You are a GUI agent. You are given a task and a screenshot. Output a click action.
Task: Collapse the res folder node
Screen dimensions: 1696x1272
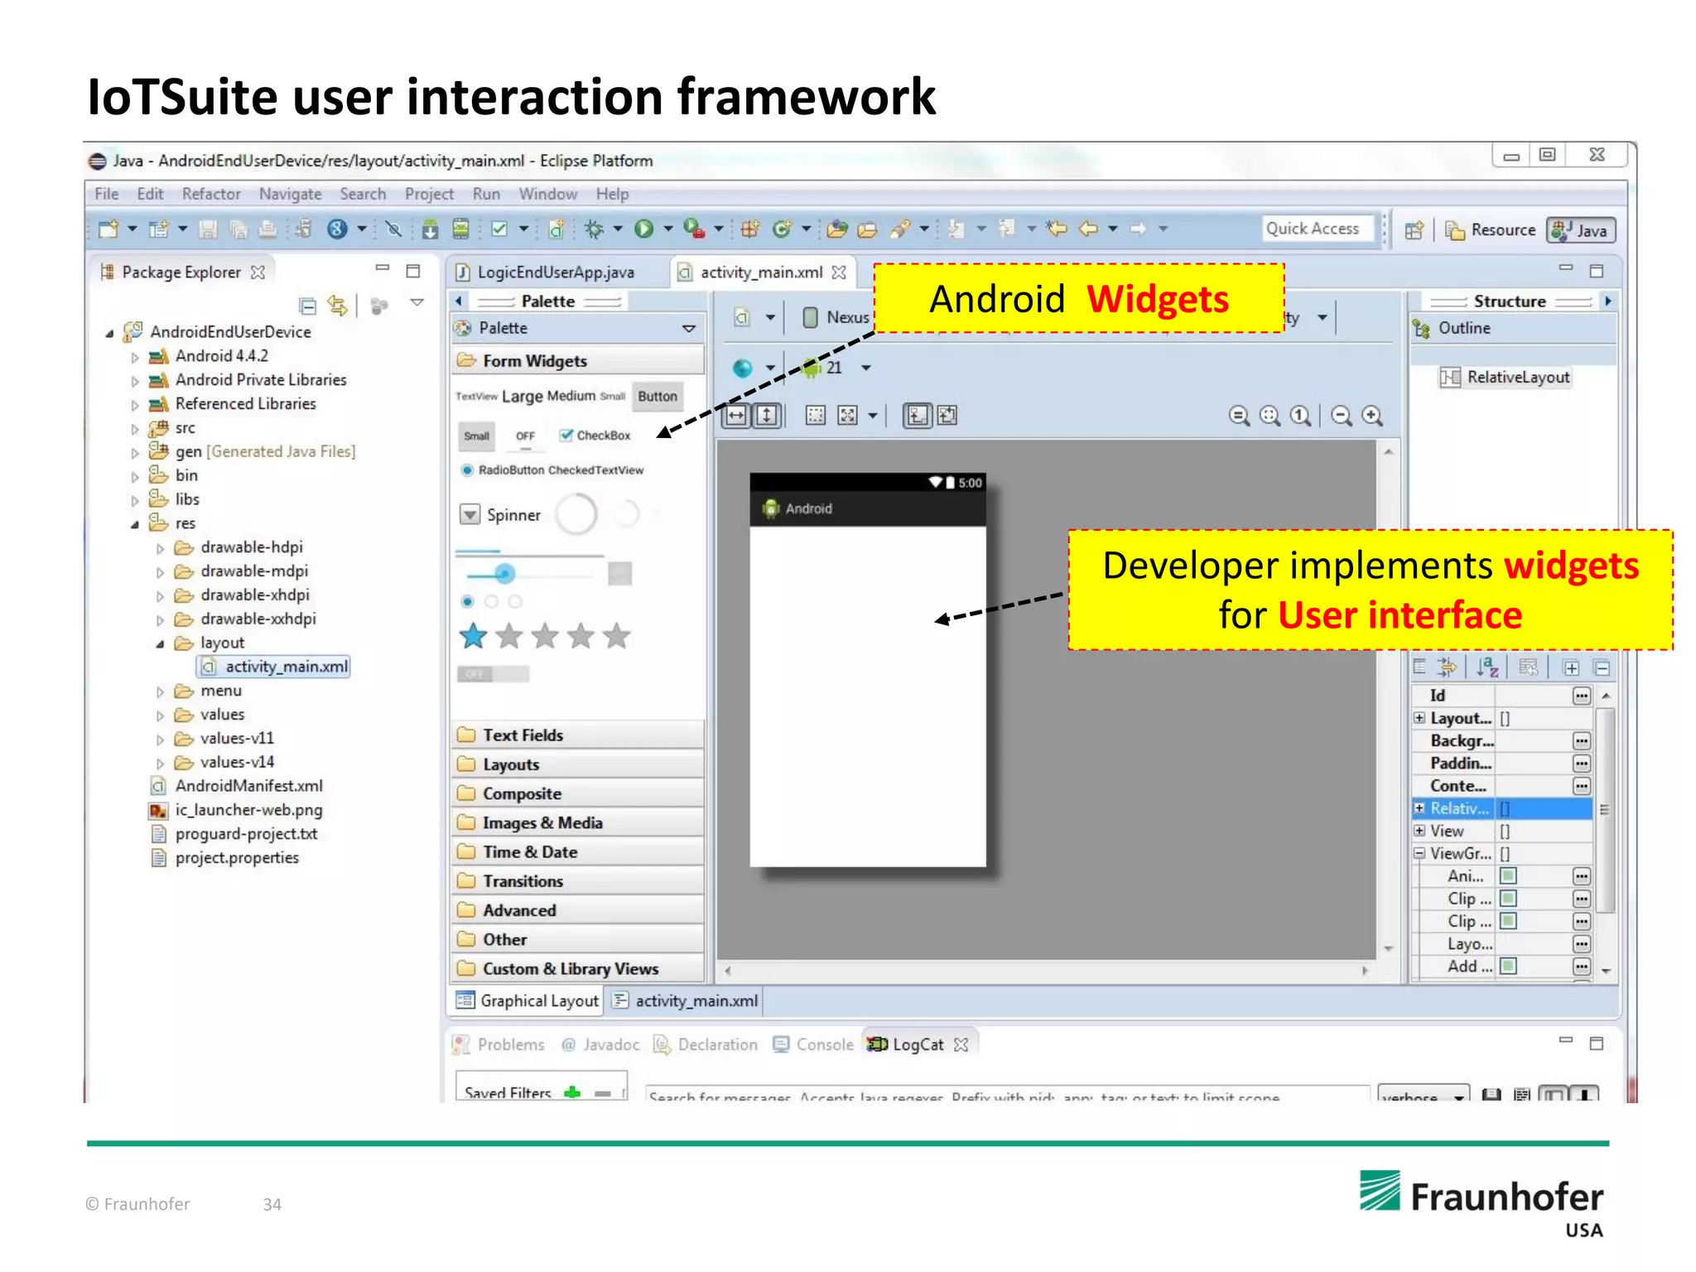[x=134, y=524]
